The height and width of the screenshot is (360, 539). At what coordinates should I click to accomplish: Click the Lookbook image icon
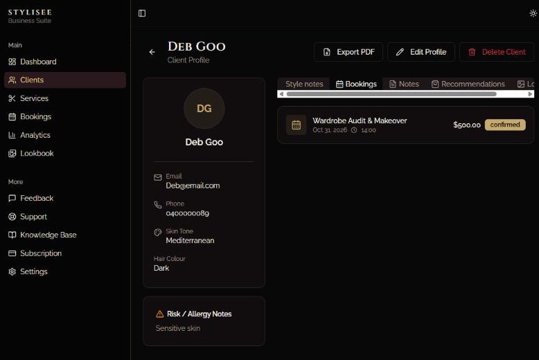12,153
